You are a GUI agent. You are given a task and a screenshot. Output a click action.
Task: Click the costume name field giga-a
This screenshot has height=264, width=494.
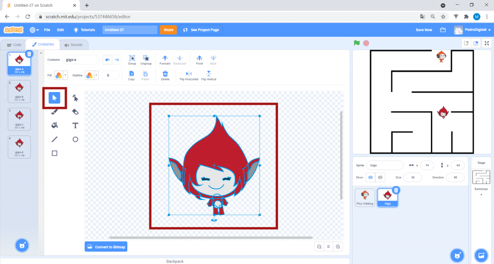(81, 60)
